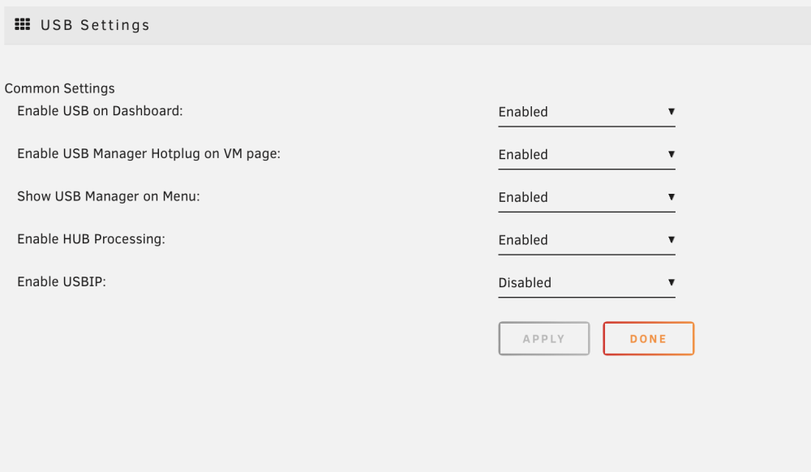
Task: Open Enable USB Manager Hotplug on VM page dropdown
Action: (x=586, y=155)
